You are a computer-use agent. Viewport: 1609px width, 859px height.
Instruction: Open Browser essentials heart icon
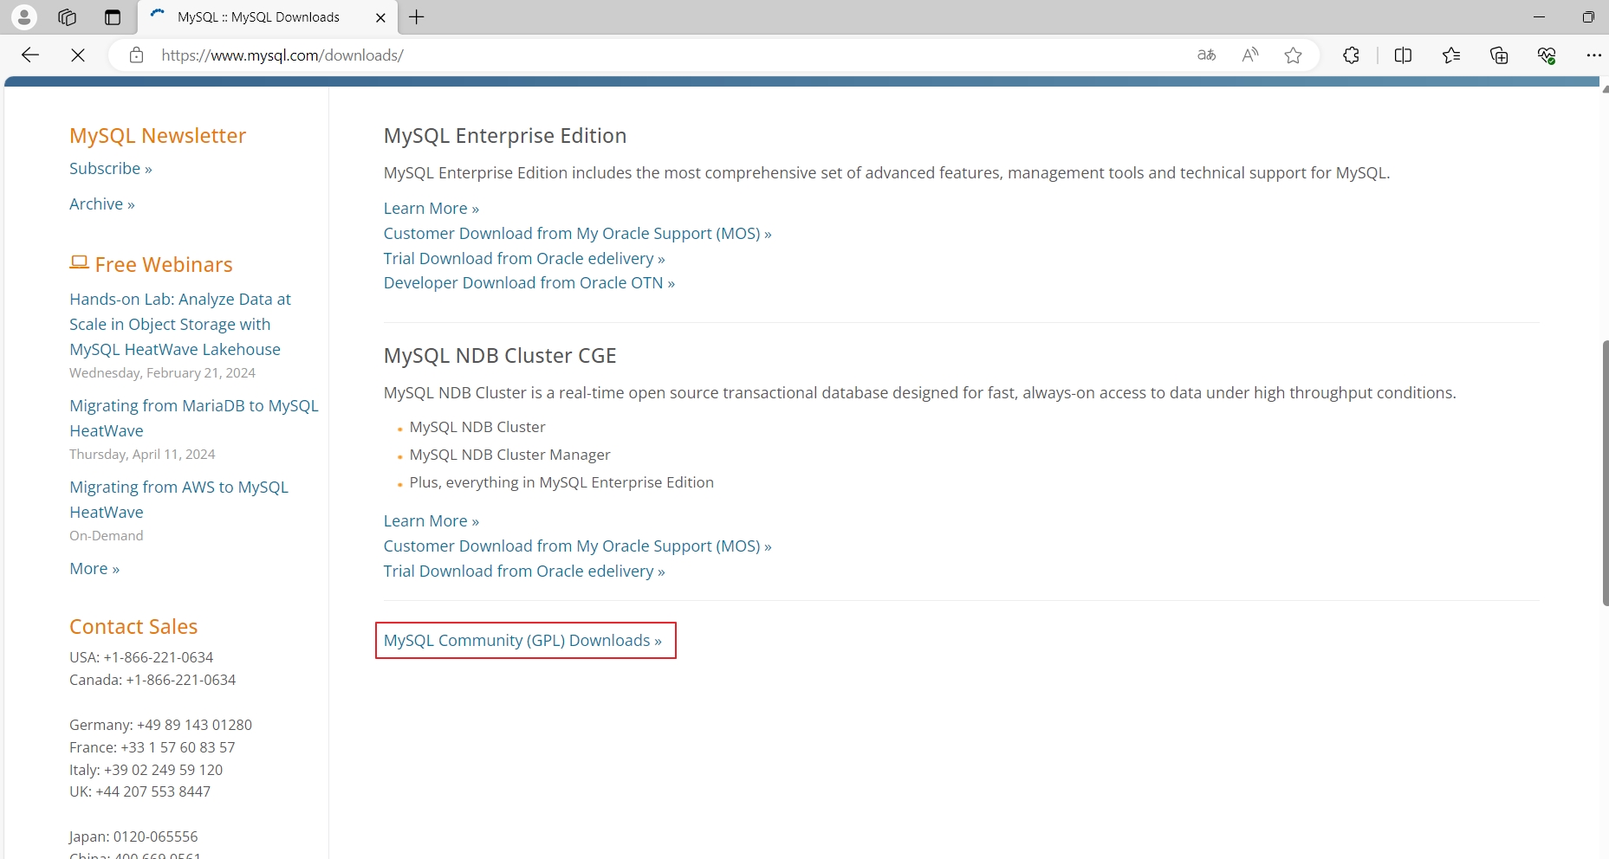point(1547,55)
